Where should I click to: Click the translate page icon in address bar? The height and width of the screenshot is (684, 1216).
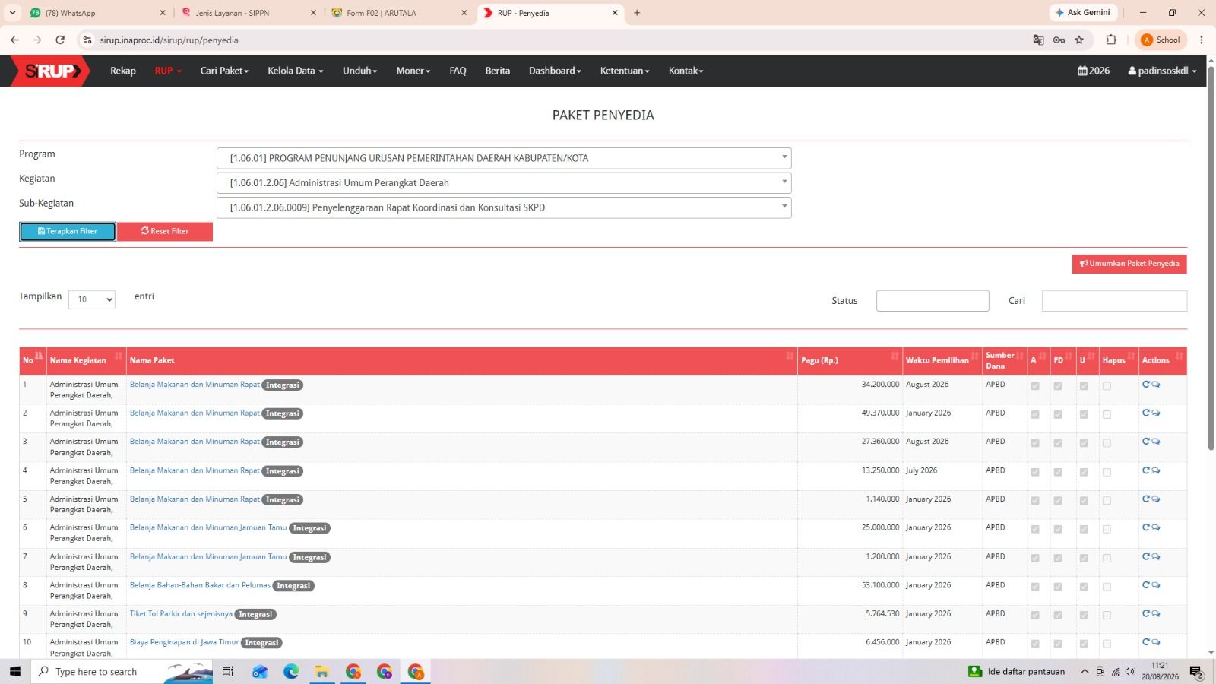point(1038,40)
